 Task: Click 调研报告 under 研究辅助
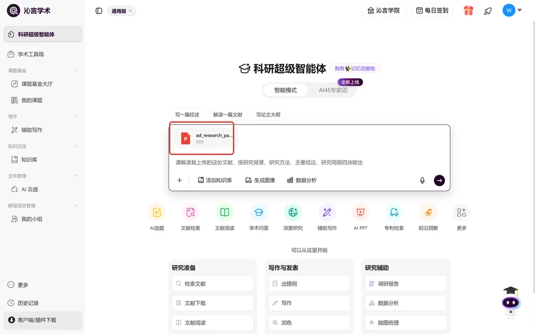(406, 283)
